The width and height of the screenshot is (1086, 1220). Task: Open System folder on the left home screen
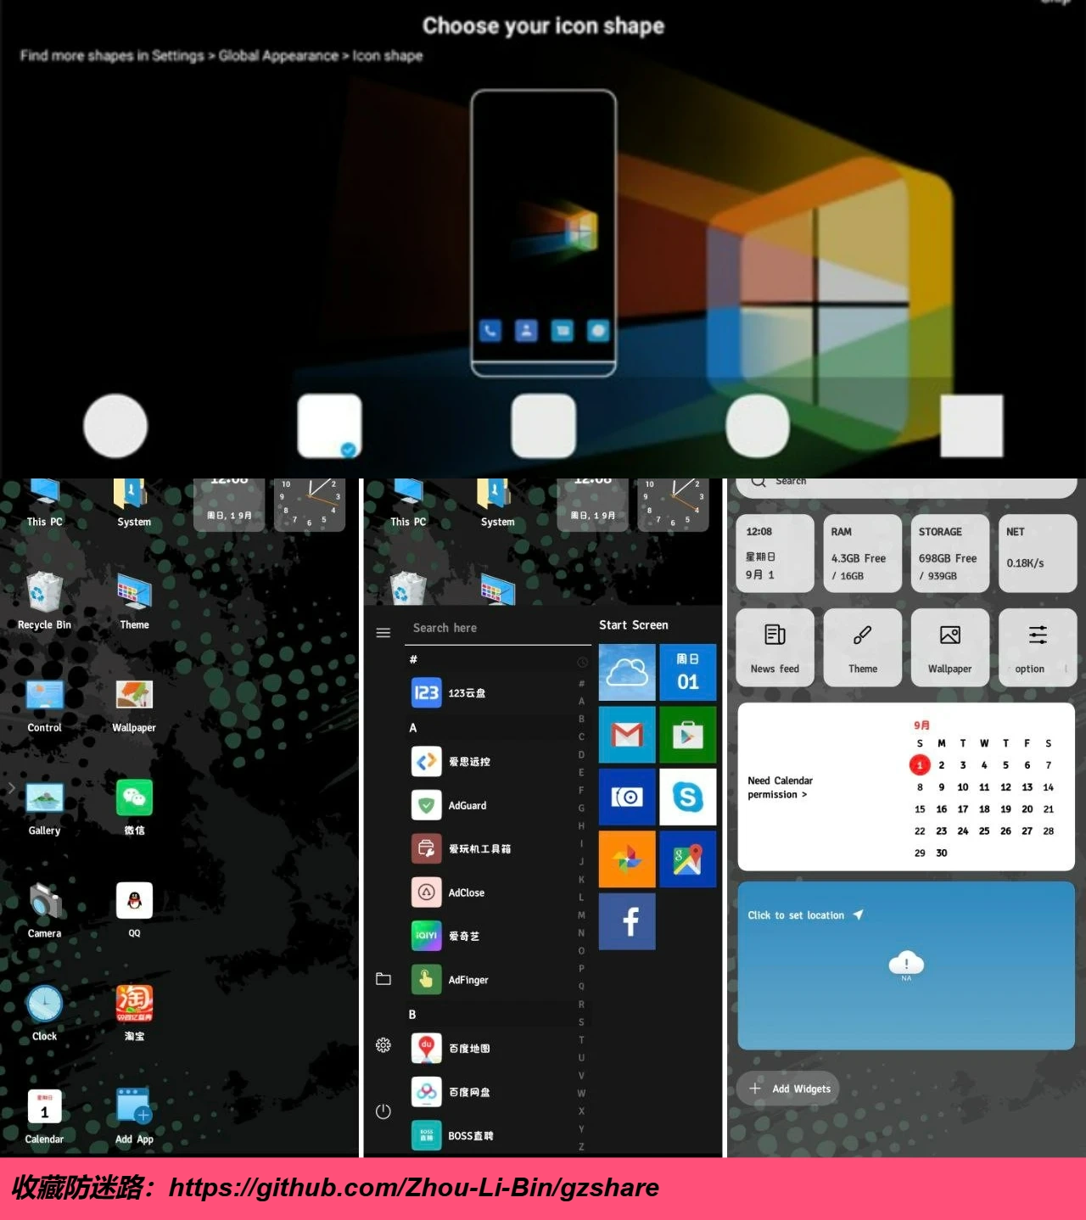134,504
